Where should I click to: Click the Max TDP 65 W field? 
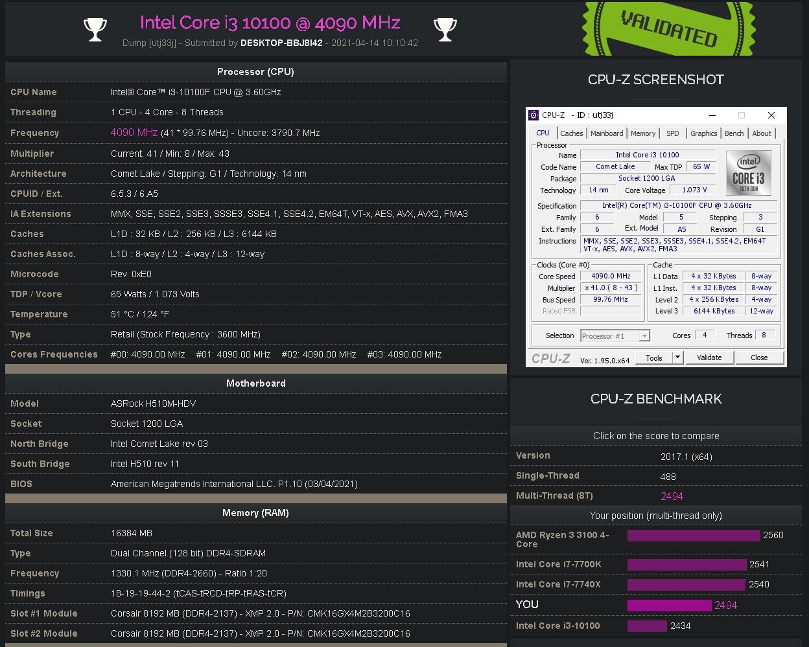tap(701, 166)
